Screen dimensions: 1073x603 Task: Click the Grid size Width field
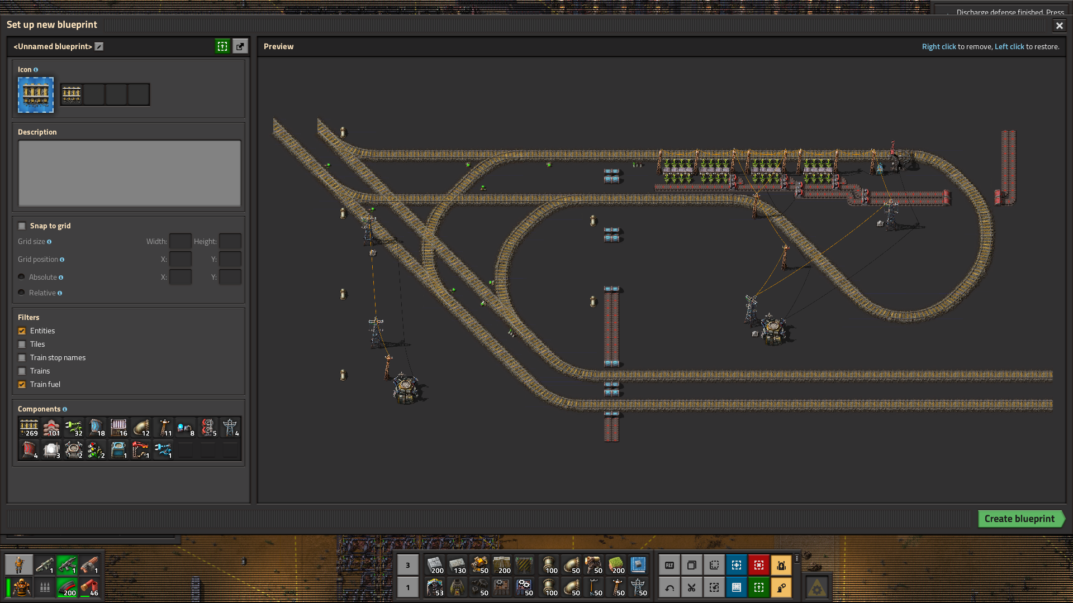click(180, 241)
